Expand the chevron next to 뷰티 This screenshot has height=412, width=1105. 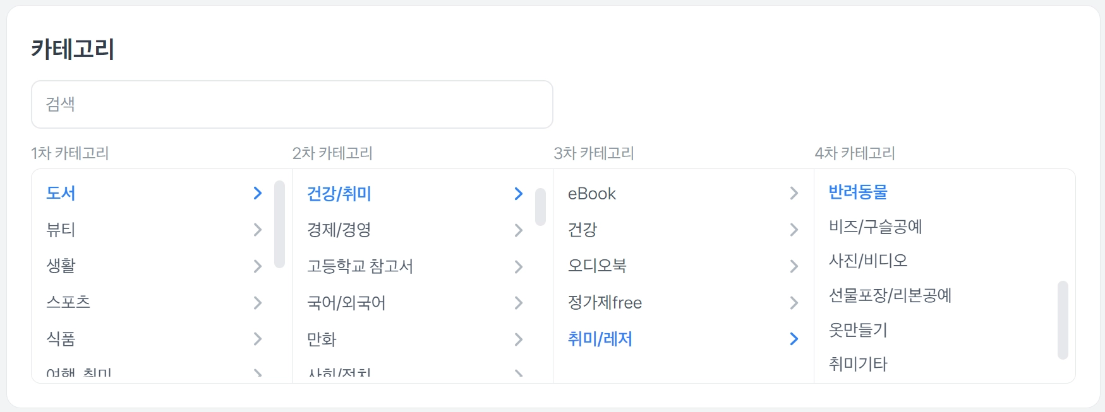pyautogui.click(x=257, y=230)
